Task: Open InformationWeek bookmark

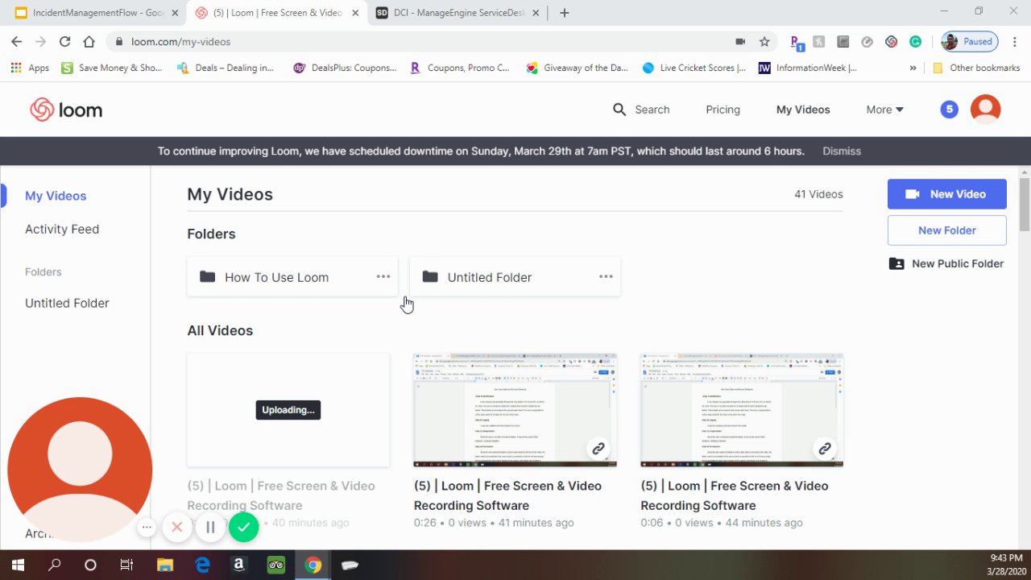Action: tap(808, 68)
